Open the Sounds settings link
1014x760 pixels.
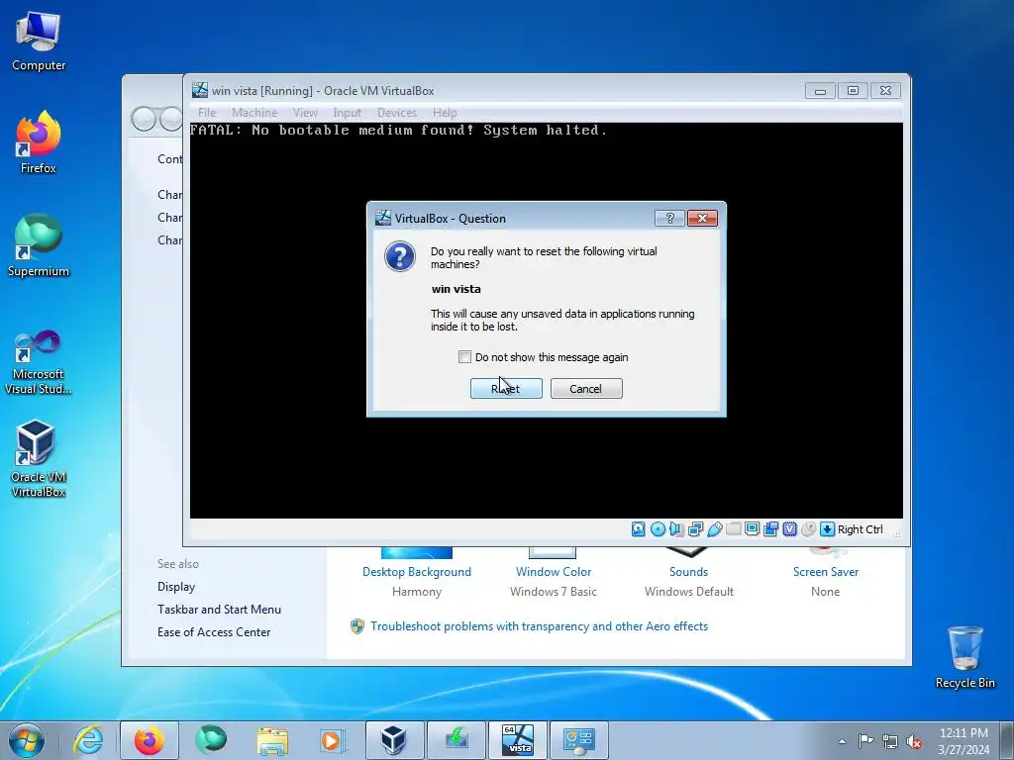(689, 572)
